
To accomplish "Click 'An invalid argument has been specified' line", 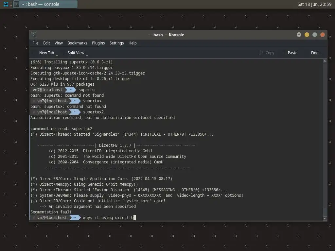I will coord(88,207).
